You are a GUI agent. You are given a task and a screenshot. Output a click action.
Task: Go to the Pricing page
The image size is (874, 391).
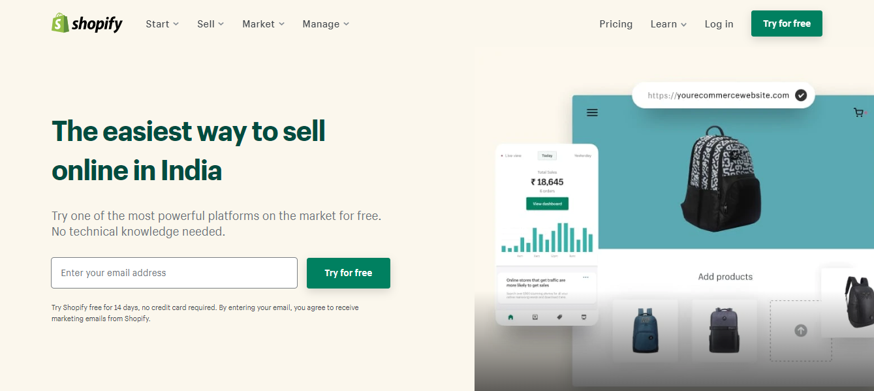(x=616, y=24)
